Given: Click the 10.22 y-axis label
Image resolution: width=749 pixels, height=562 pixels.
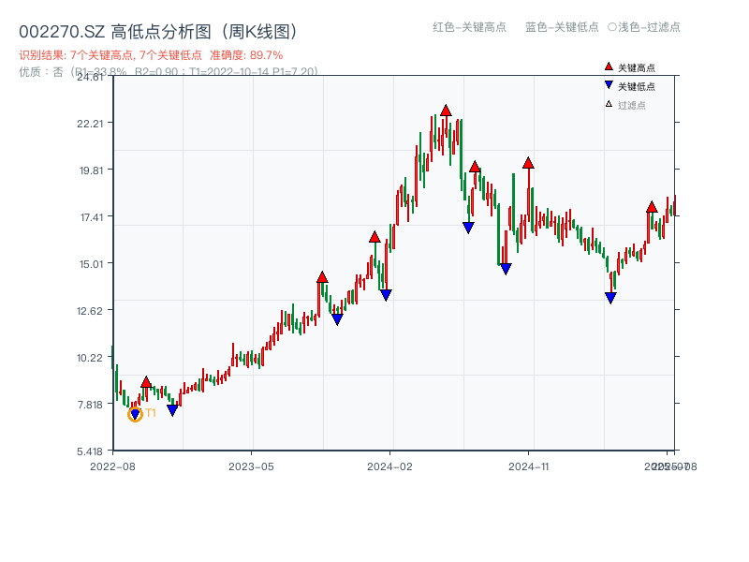Looking at the screenshot, I should [x=90, y=358].
